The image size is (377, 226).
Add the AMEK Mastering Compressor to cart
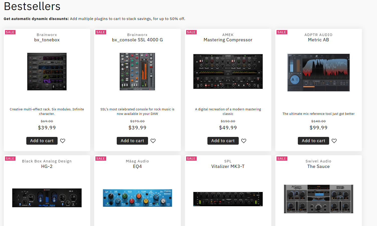pos(223,141)
